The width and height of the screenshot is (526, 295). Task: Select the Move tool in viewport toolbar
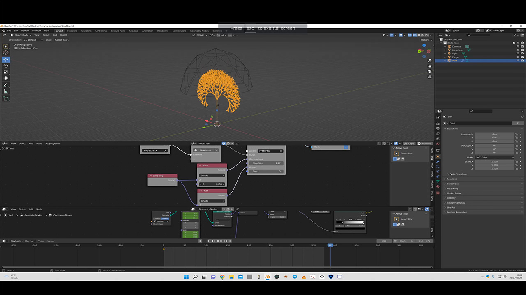[x=6, y=59]
